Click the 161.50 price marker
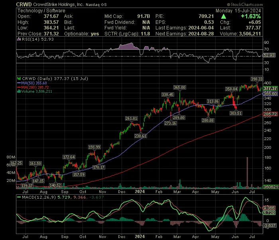This screenshot has height=240, width=279. pyautogui.click(x=35, y=164)
